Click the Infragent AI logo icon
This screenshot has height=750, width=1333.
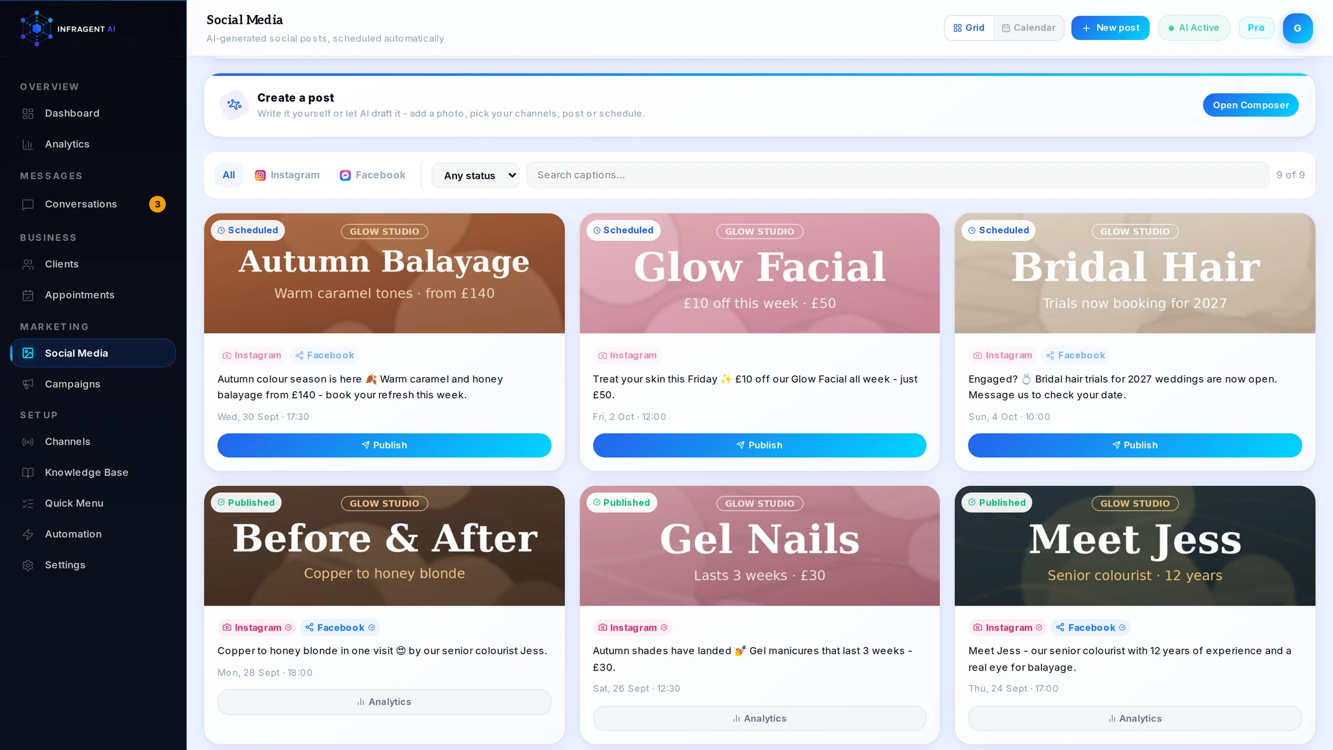(36, 28)
